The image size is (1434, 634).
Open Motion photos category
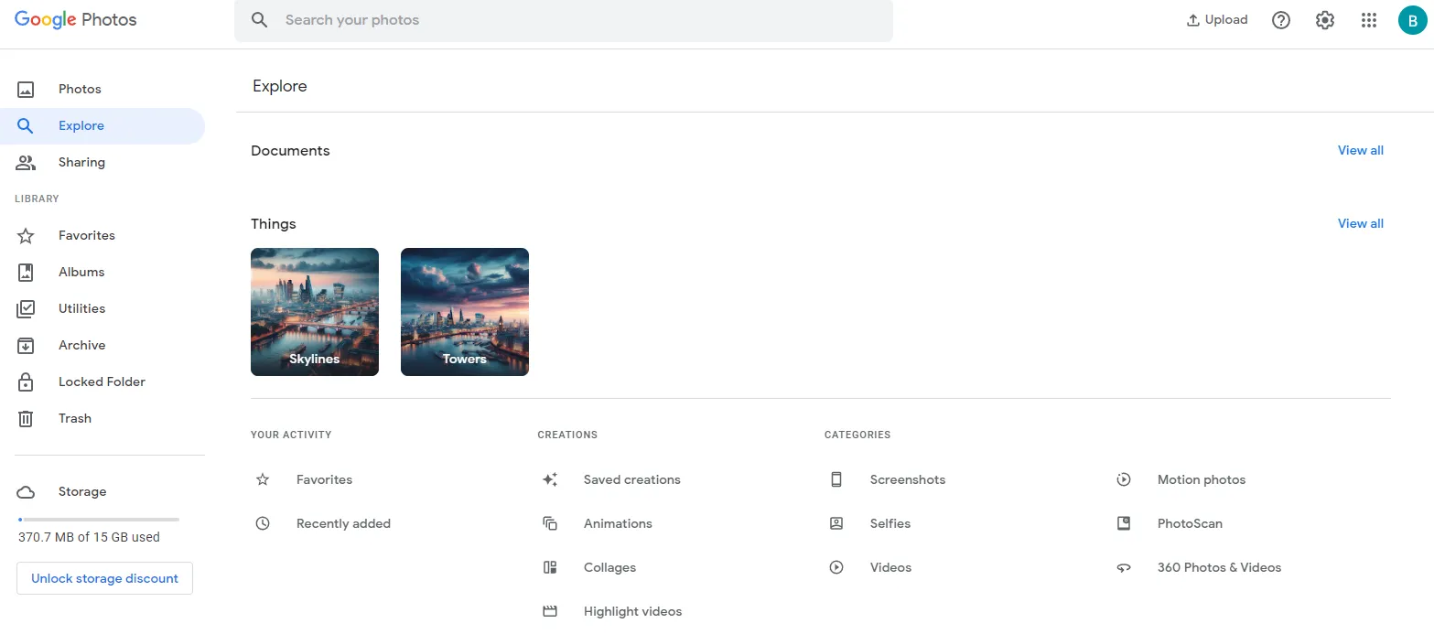pos(1201,479)
